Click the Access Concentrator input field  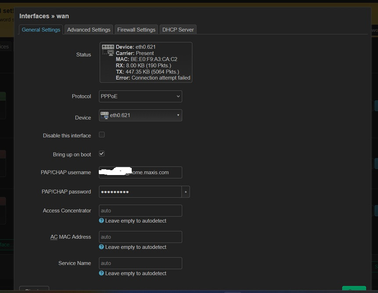(x=140, y=211)
